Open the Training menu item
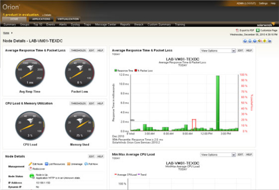279x190 pixels. tap(180, 25)
